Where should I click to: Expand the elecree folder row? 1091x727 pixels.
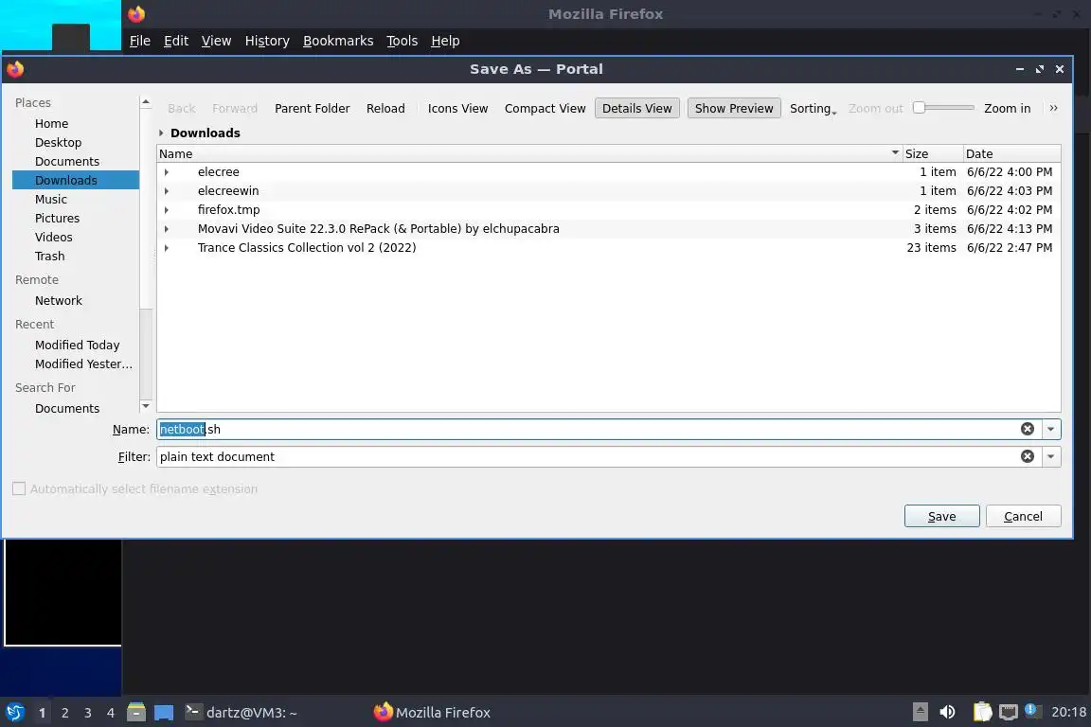167,172
